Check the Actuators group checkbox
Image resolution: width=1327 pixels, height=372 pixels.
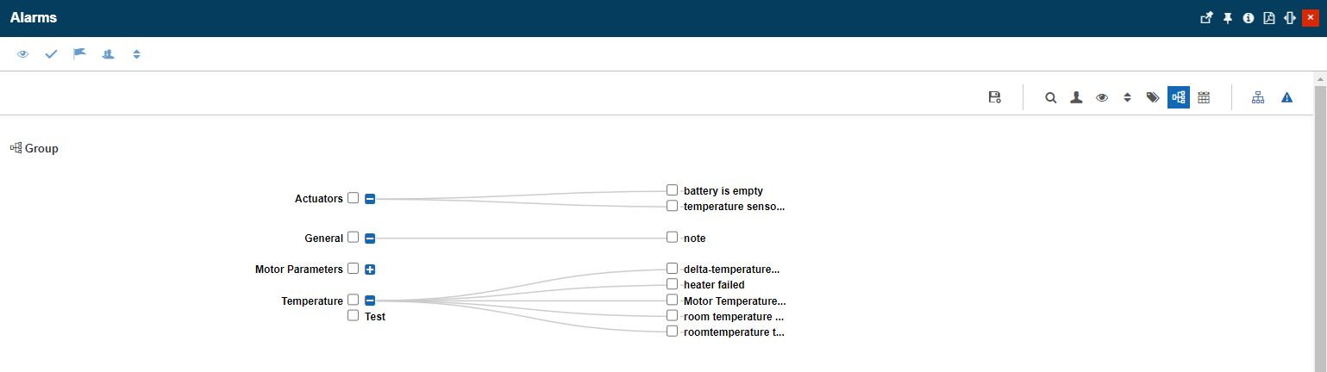[353, 198]
